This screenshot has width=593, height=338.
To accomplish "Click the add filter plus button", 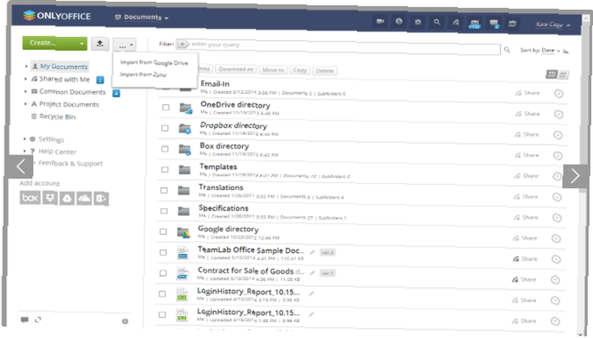I will 183,44.
